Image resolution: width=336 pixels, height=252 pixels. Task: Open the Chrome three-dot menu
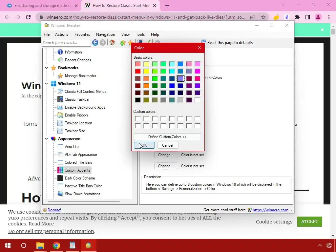[x=329, y=17]
